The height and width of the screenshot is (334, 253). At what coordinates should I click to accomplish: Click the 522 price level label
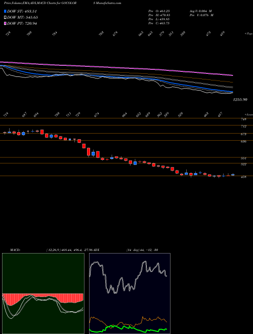pyautogui.click(x=244, y=164)
